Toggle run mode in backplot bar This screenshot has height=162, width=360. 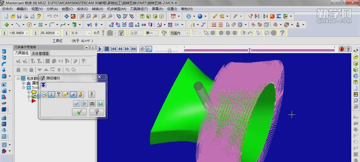point(149,49)
